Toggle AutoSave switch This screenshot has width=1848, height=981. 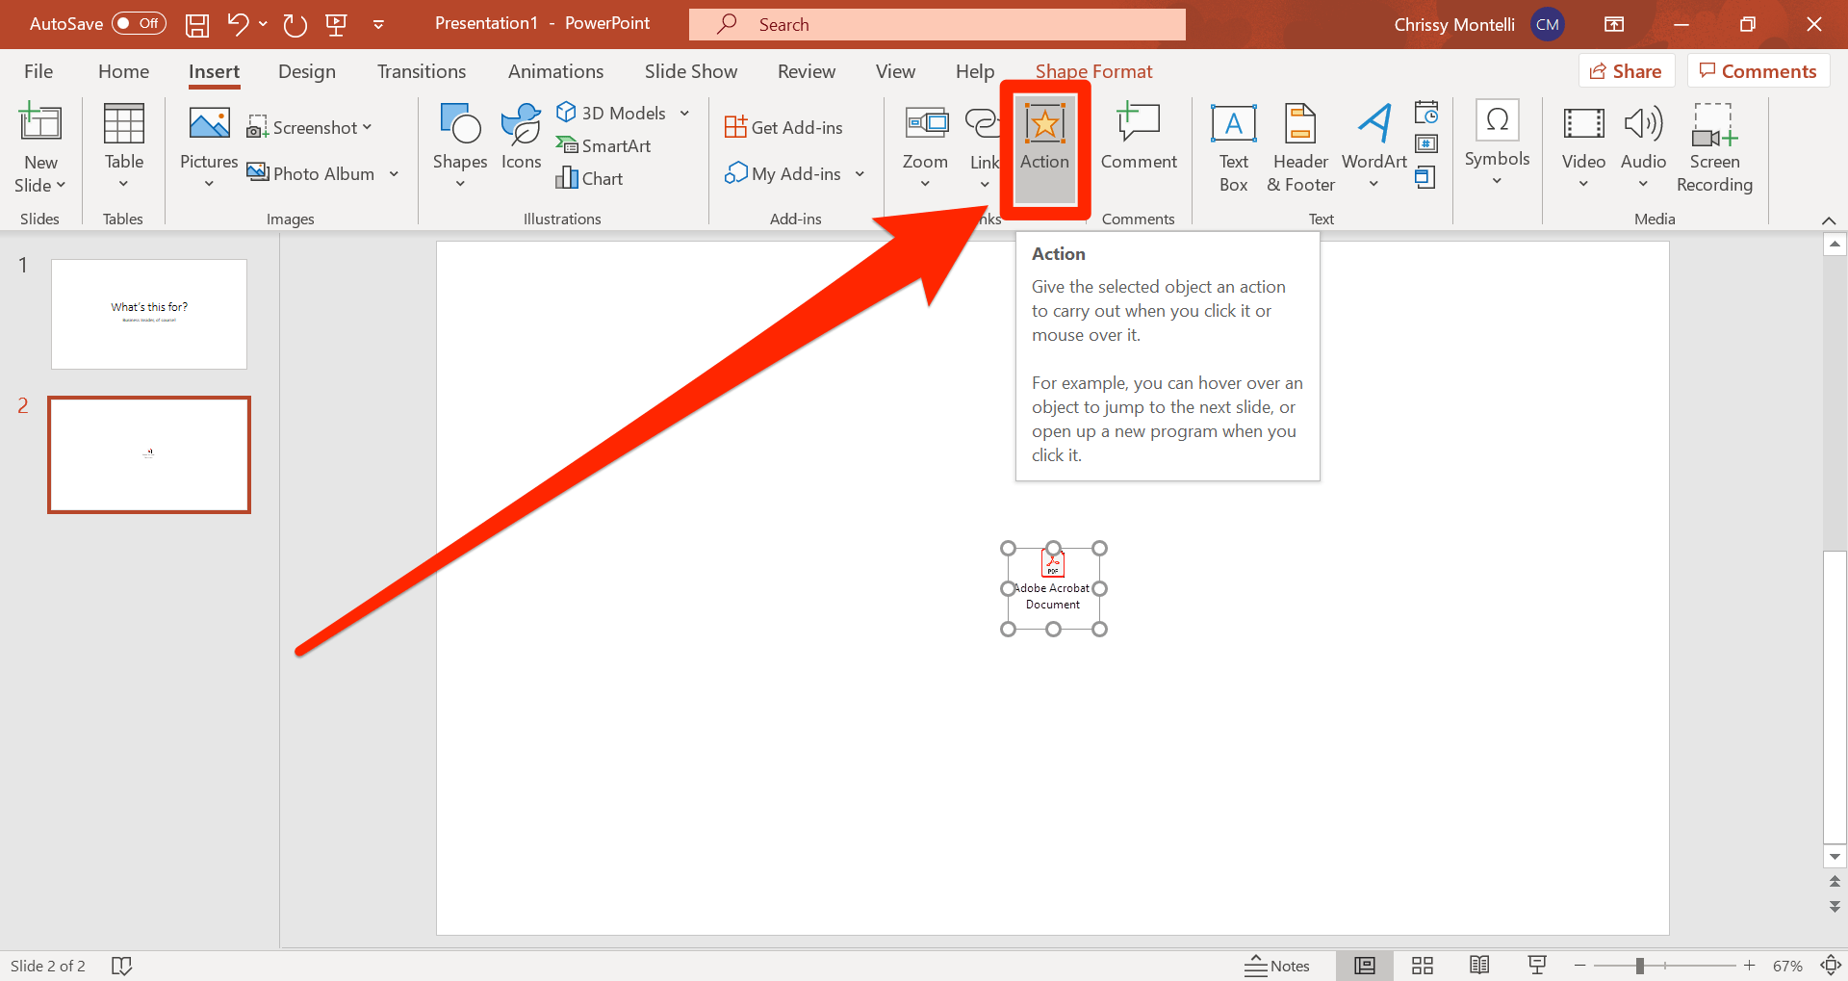[x=139, y=24]
